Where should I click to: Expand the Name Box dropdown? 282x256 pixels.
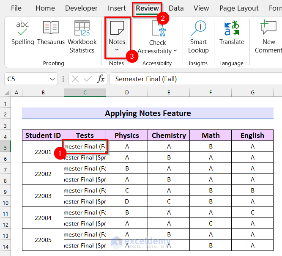(x=52, y=79)
